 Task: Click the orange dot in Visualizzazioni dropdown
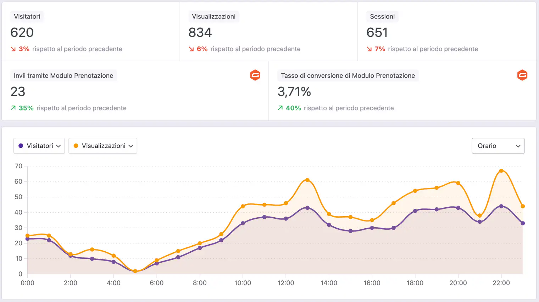(76, 146)
